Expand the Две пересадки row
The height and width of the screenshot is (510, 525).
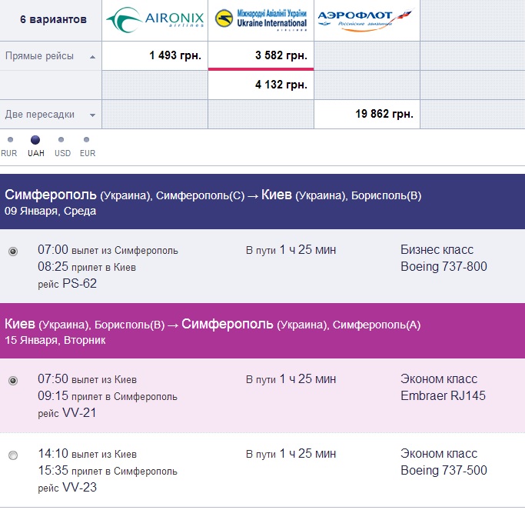click(92, 115)
